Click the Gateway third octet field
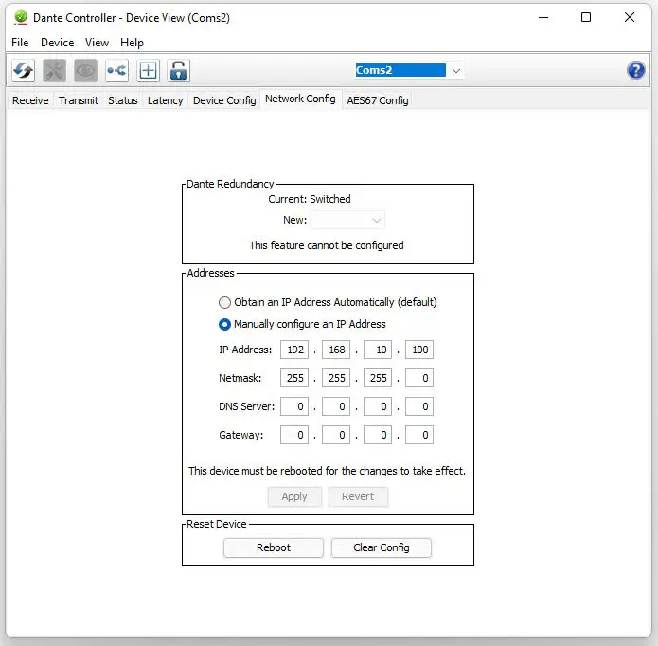 (378, 436)
